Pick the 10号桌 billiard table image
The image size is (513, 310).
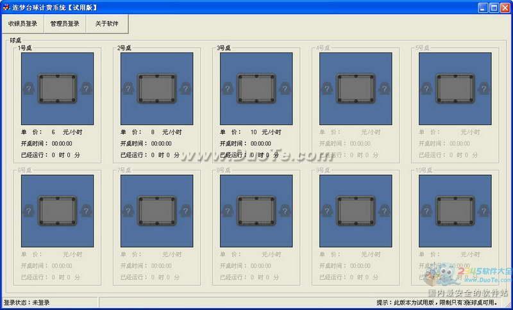pyautogui.click(x=455, y=211)
